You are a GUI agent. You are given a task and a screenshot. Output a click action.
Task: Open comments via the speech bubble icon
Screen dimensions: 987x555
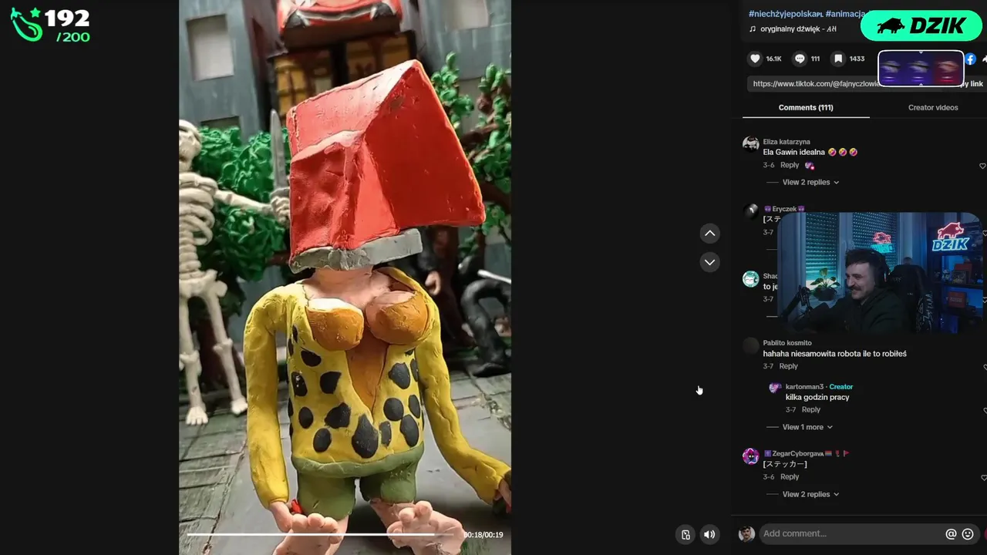pos(800,59)
